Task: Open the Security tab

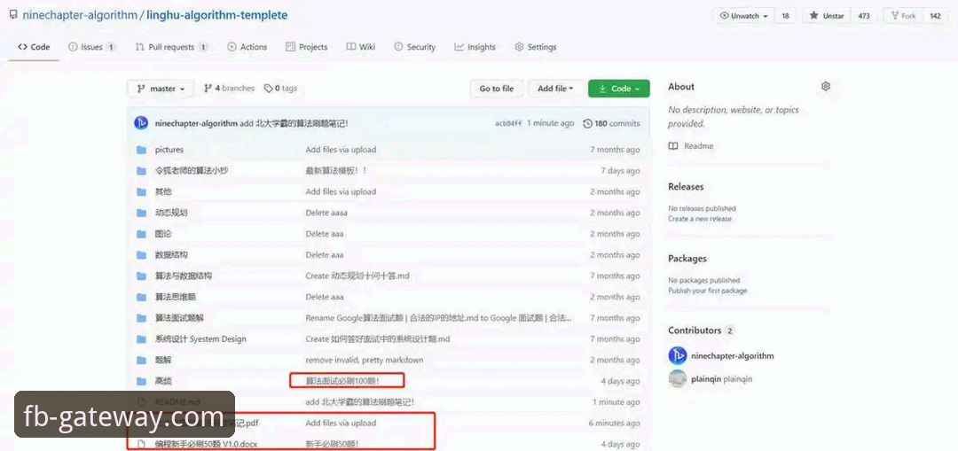Action: (x=415, y=47)
